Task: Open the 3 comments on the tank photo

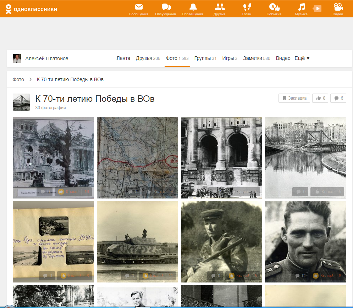Action: [x=129, y=276]
